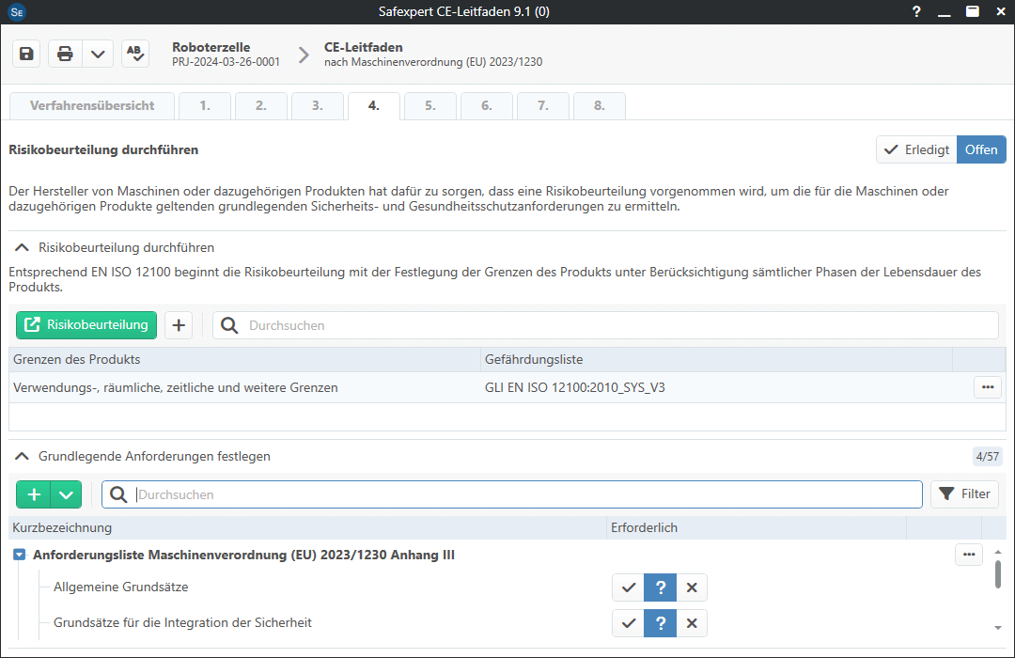Set Grundsätze für die Integration der Sicherheit to X

693,623
